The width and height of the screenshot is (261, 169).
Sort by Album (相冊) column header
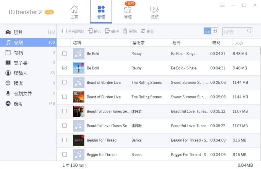(x=190, y=43)
